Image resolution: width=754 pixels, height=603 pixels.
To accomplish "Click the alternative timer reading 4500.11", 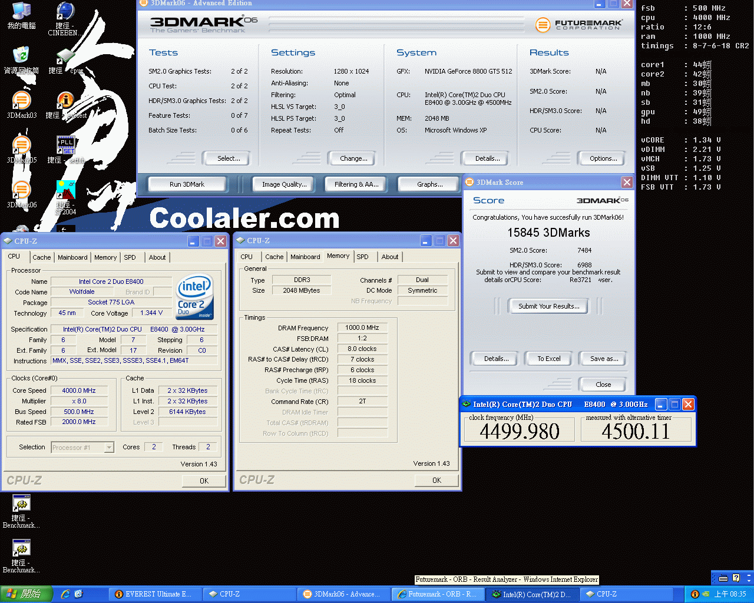I will click(636, 432).
